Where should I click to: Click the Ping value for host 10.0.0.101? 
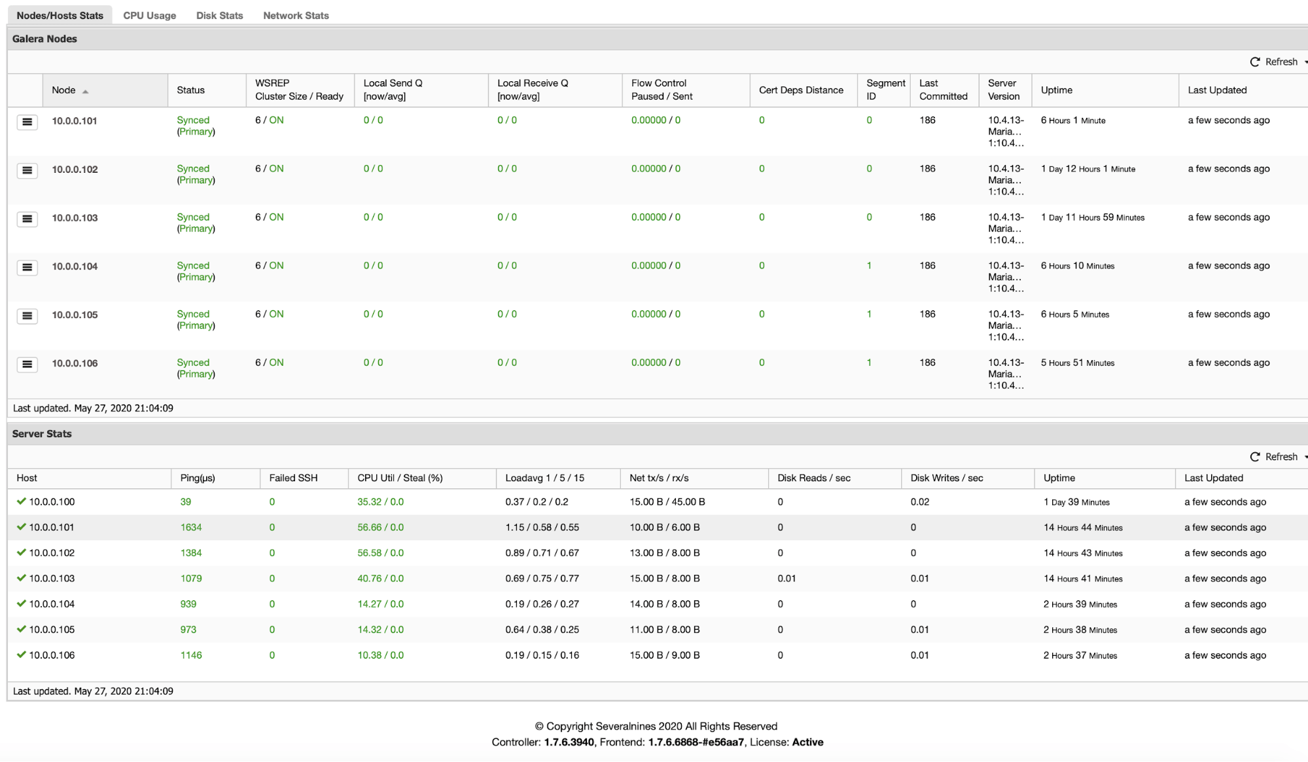pos(190,527)
